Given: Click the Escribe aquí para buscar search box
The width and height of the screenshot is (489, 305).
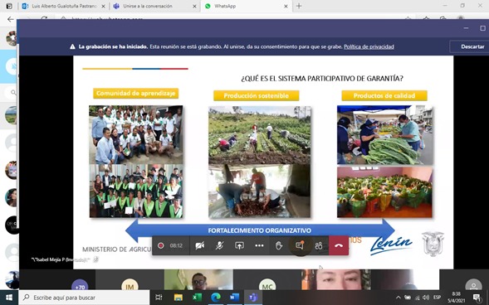Looking at the screenshot, I should coord(84,298).
